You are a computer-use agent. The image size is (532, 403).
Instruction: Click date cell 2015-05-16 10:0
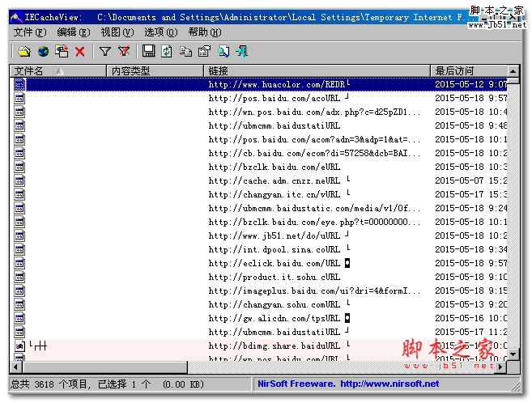[x=471, y=318]
